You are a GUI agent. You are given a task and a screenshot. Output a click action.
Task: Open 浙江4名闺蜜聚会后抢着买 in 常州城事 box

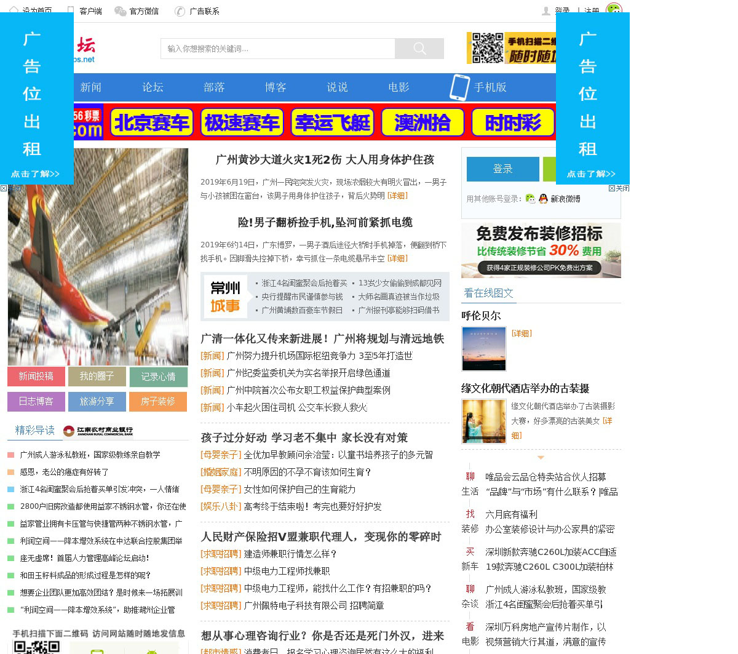coord(304,283)
